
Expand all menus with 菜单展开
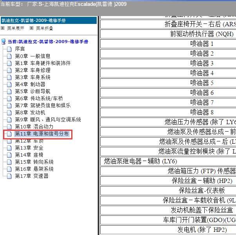click(x=16, y=28)
